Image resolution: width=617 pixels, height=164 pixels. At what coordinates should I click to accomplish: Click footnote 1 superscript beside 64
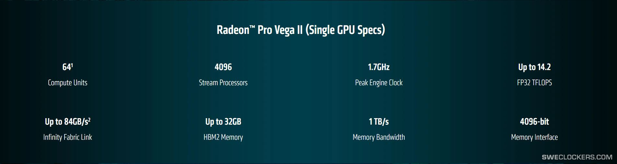pyautogui.click(x=72, y=65)
